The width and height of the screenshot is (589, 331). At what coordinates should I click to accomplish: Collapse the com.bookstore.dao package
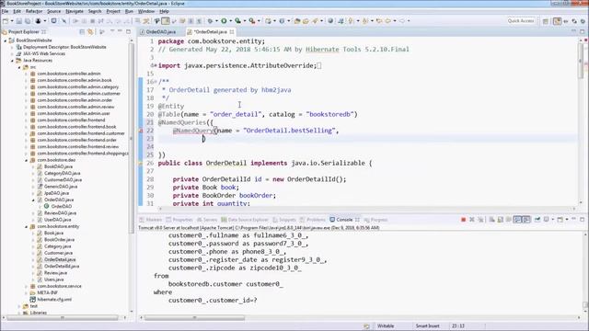[x=27, y=160]
